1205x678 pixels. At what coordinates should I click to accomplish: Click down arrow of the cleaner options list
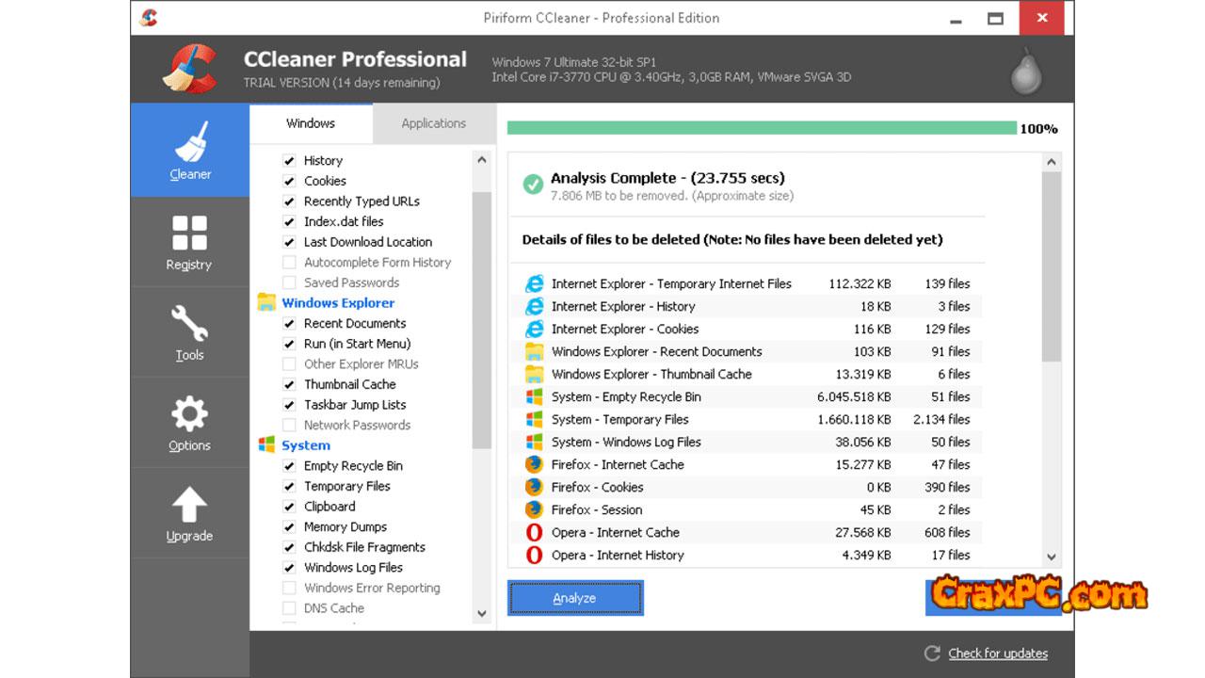[482, 613]
